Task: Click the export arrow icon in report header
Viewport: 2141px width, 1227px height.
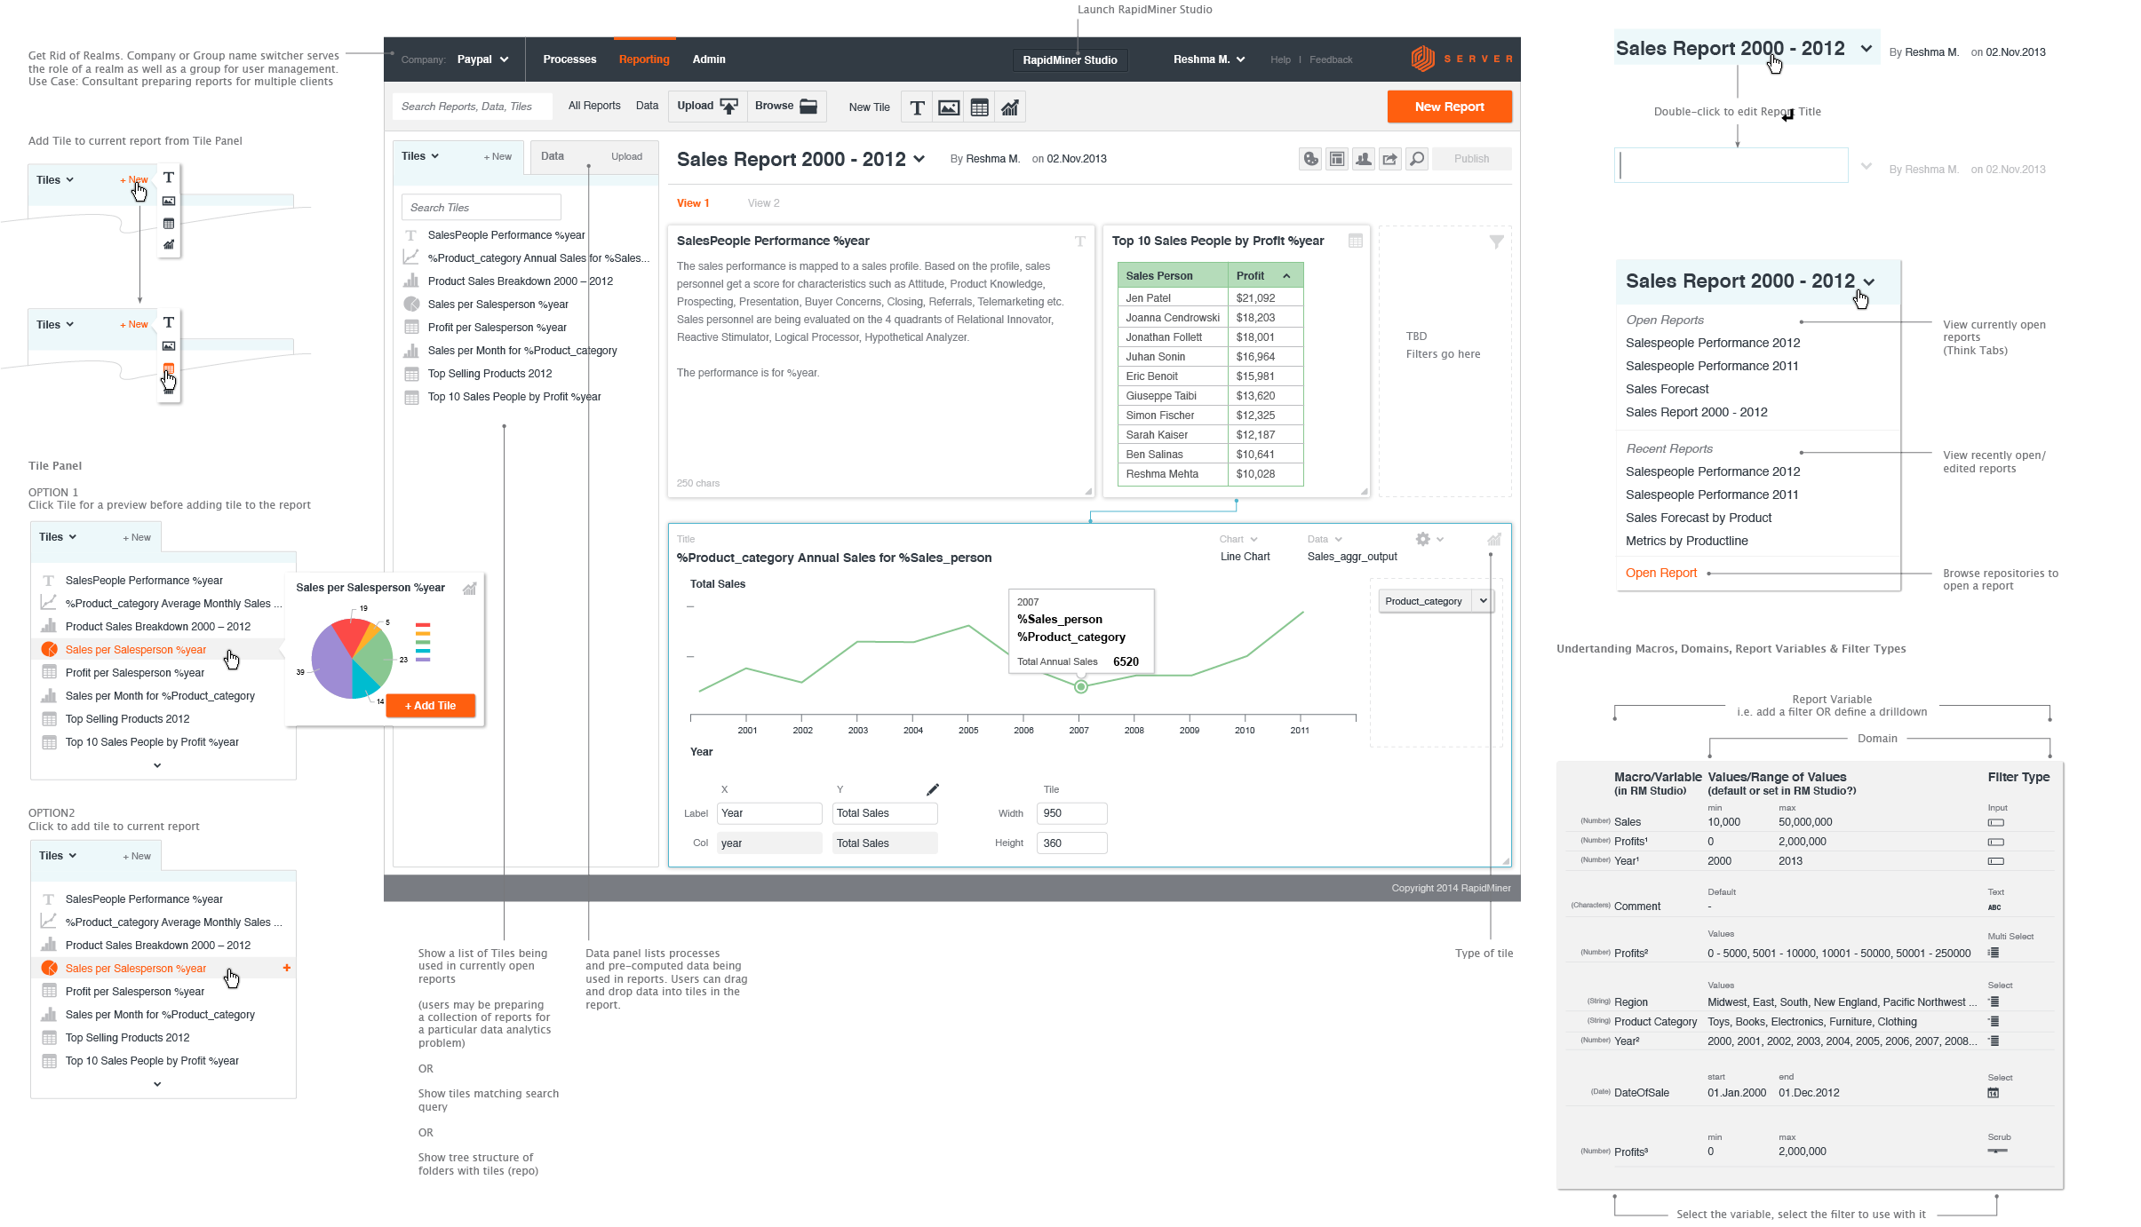Action: click(1390, 159)
